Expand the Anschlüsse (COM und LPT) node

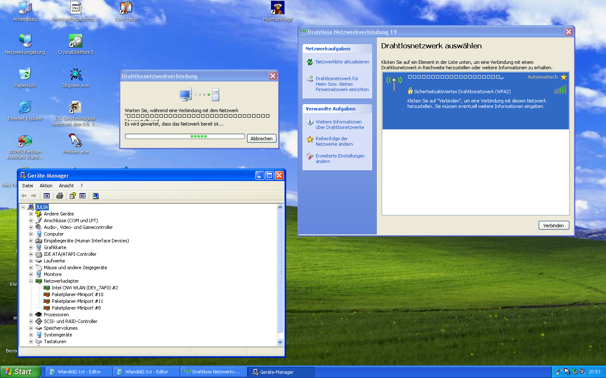[31, 220]
